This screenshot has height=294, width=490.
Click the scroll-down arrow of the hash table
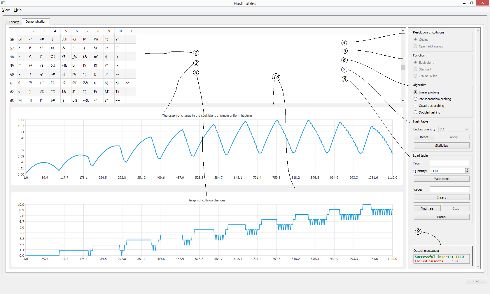(403, 100)
